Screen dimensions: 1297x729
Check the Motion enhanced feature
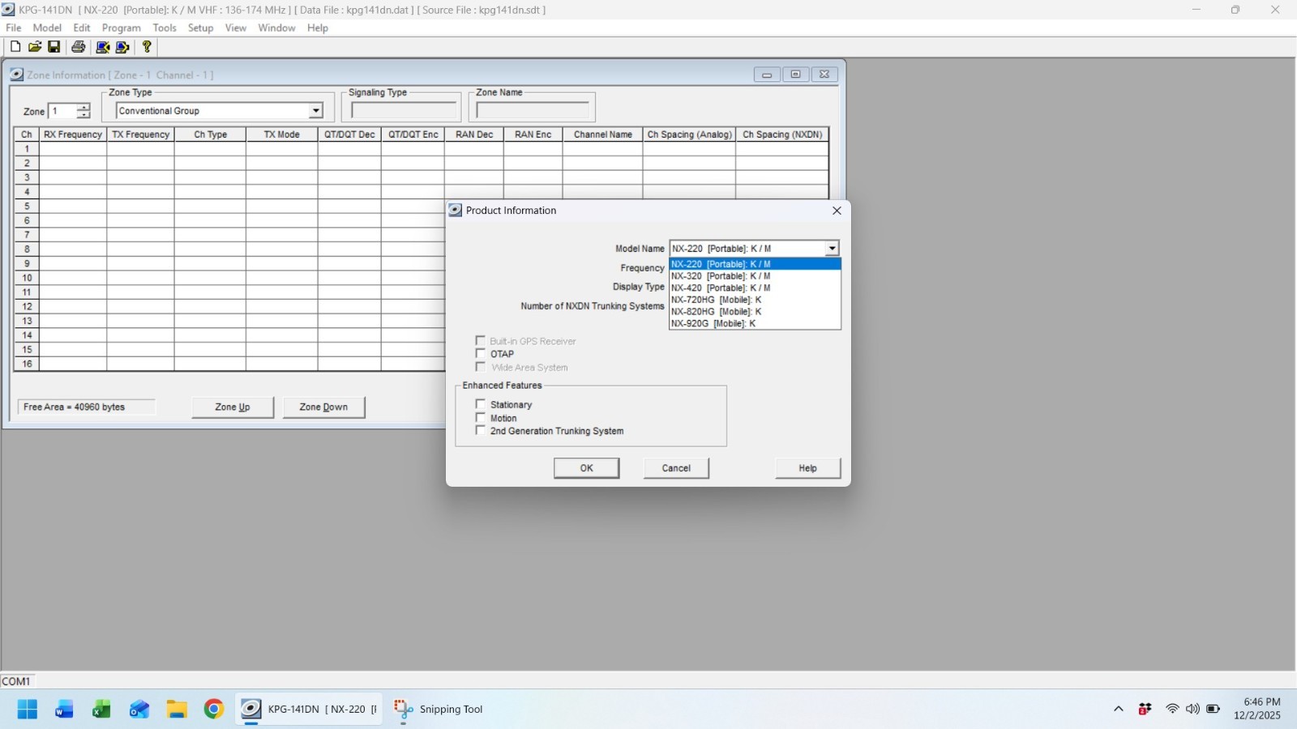[481, 418]
